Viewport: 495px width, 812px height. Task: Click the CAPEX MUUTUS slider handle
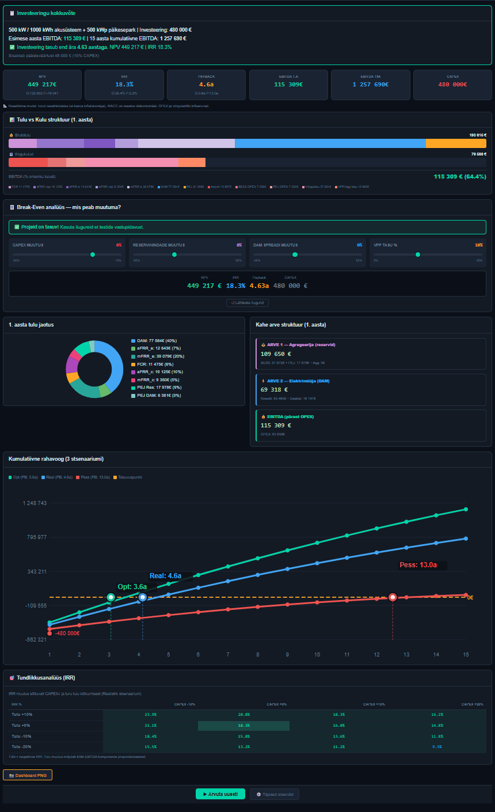(93, 255)
